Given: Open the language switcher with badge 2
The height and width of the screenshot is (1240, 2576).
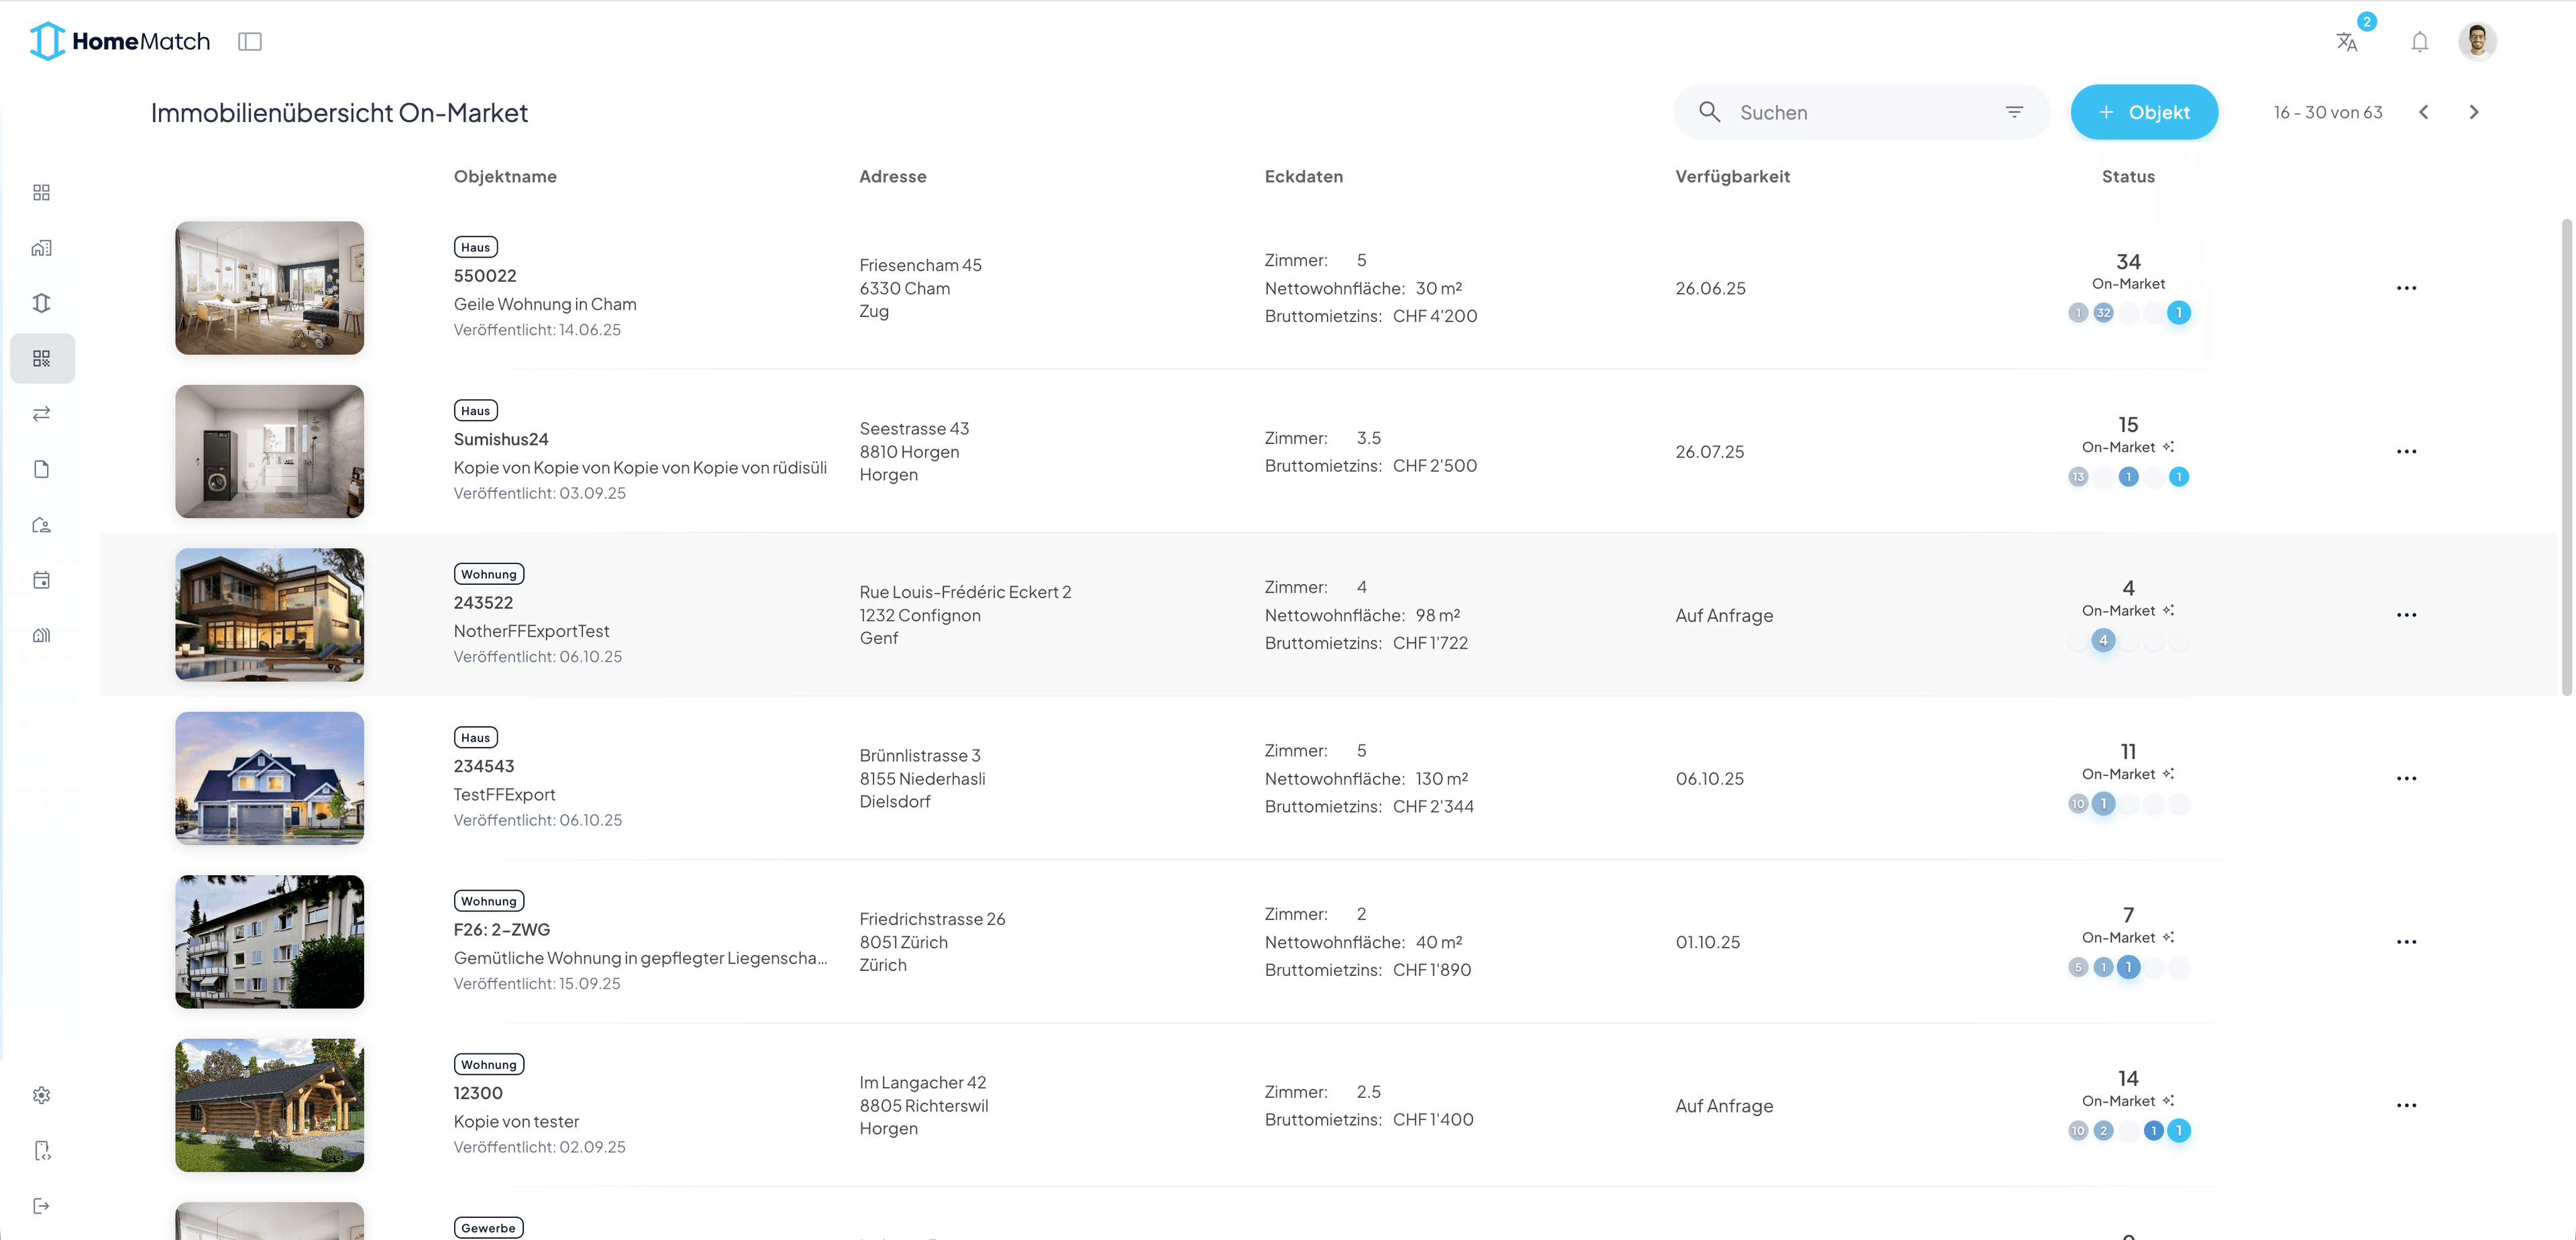Looking at the screenshot, I should [2348, 41].
